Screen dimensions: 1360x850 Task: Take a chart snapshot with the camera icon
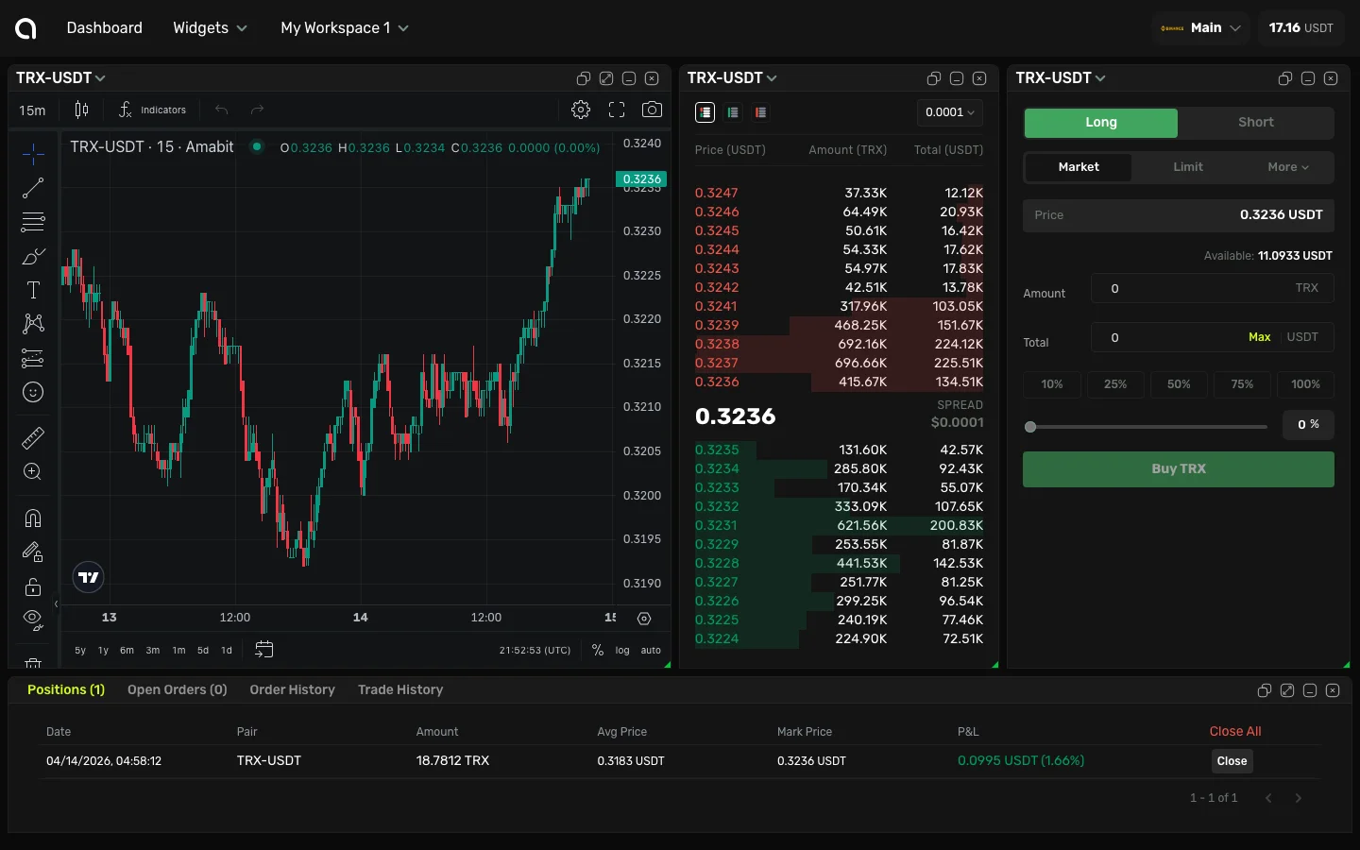pyautogui.click(x=652, y=110)
